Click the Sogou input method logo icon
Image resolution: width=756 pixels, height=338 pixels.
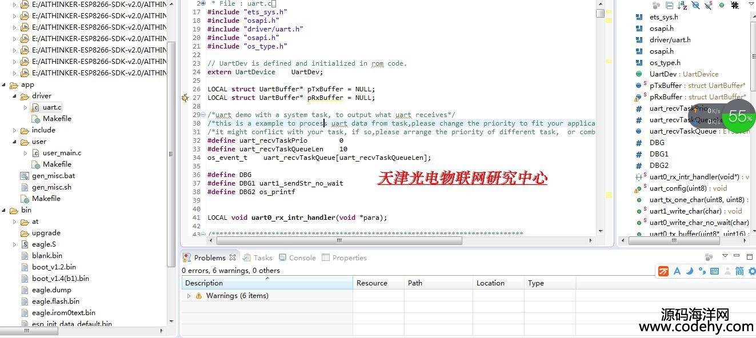pyautogui.click(x=663, y=271)
